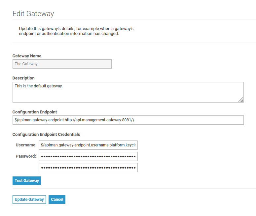Viewport: 256px width, 216px height.
Task: Click the Gateway Name field
Action: 62,64
